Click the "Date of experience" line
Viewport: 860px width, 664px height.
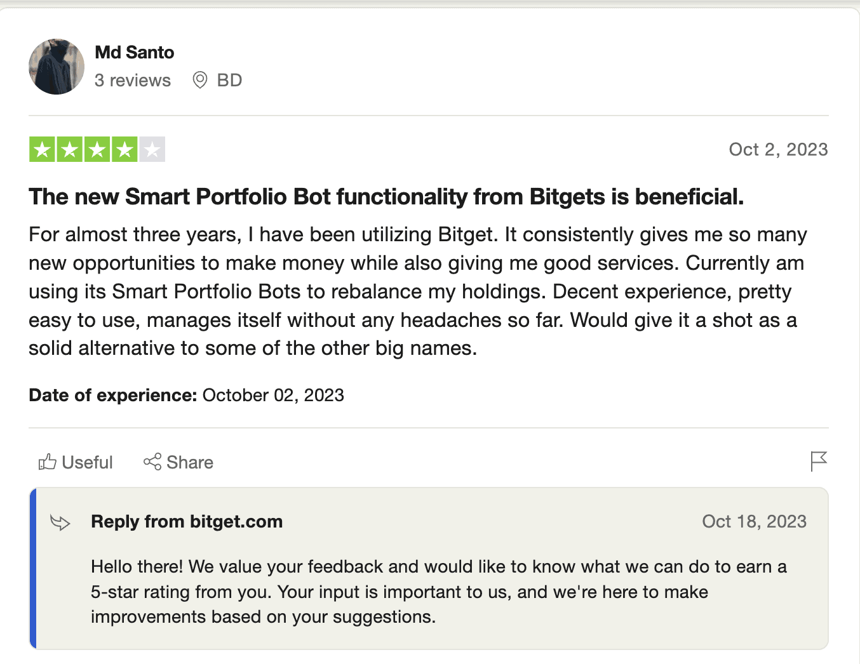(x=186, y=395)
